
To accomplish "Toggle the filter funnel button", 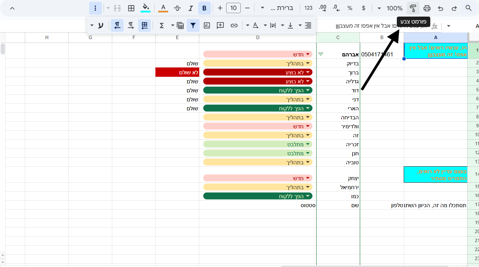I will pyautogui.click(x=193, y=25).
